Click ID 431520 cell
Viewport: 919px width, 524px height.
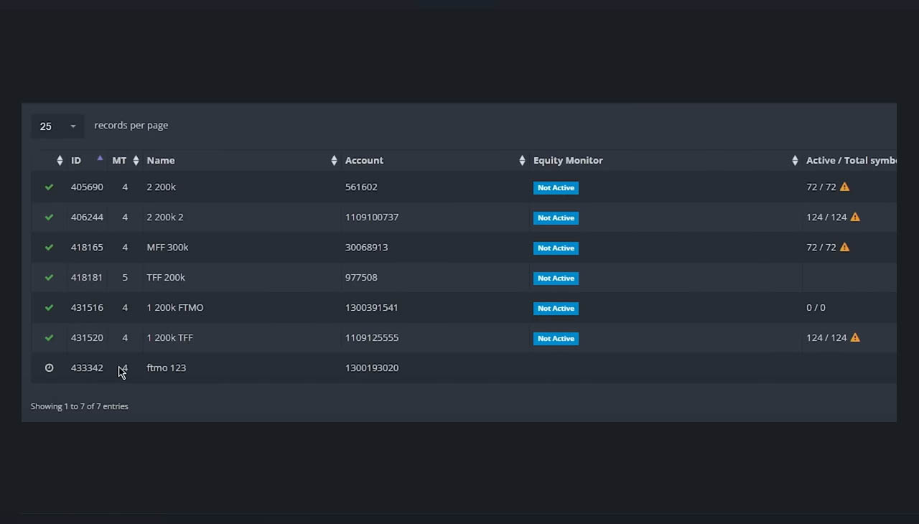pos(87,337)
